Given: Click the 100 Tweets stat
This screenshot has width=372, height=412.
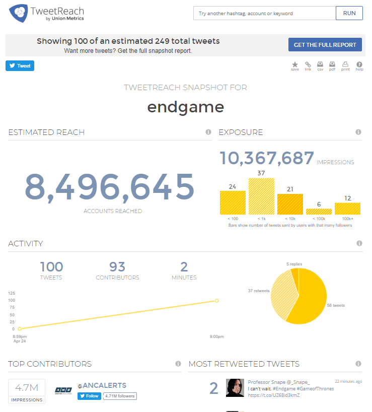Looking at the screenshot, I should coord(51,270).
